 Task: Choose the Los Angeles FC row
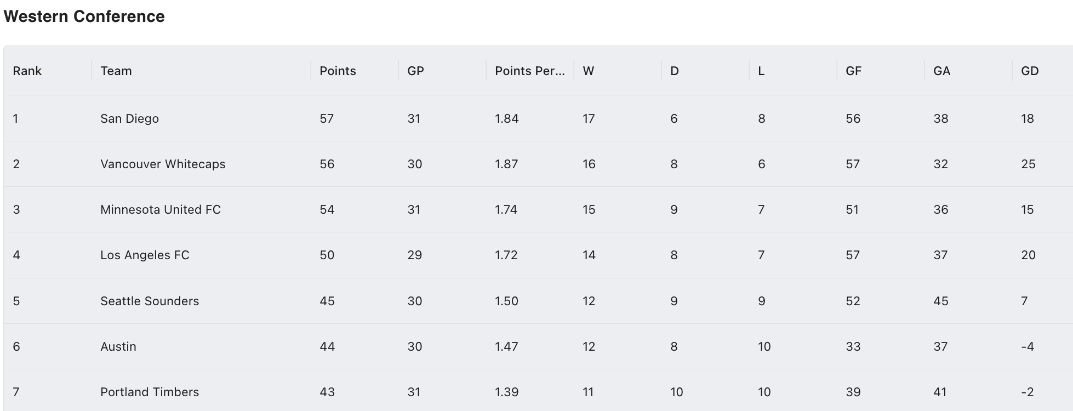pyautogui.click(x=538, y=255)
